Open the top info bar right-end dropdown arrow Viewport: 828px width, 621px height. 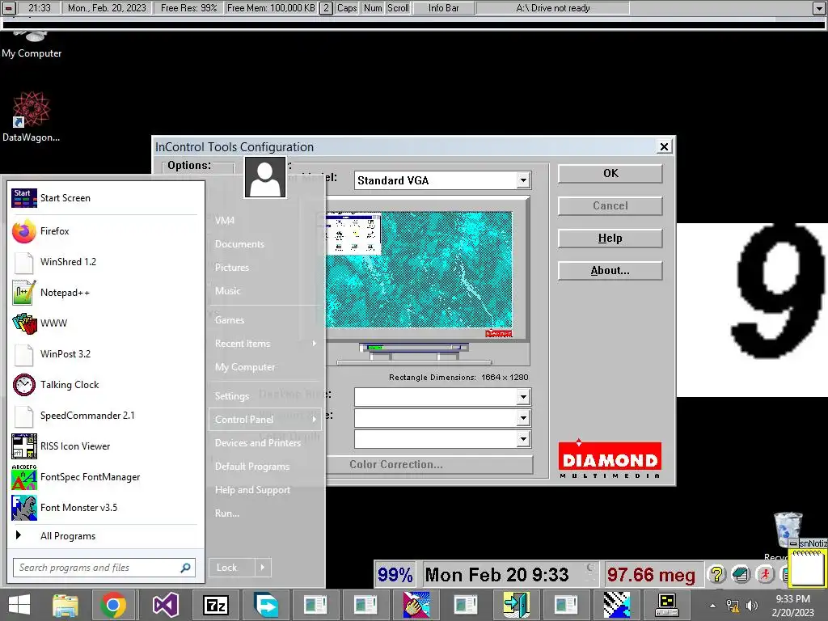pyautogui.click(x=819, y=8)
